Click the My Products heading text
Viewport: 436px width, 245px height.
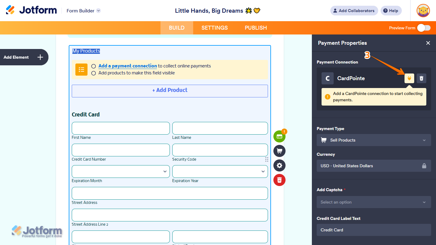[86, 51]
